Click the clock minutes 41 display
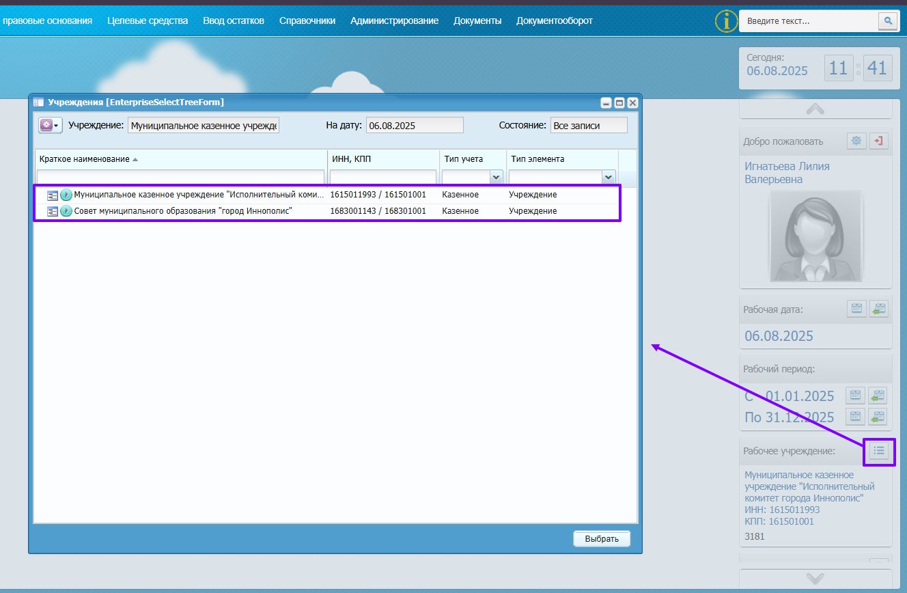Viewport: 907px width, 593px height. tap(877, 68)
